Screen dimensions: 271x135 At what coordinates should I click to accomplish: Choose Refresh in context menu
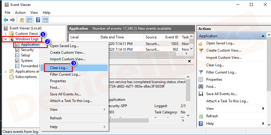pyautogui.click(x=74, y=118)
